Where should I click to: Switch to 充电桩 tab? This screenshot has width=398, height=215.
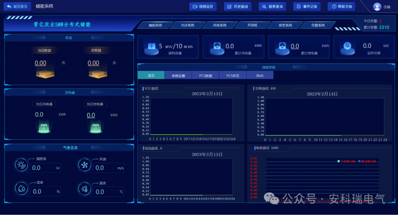252,25
